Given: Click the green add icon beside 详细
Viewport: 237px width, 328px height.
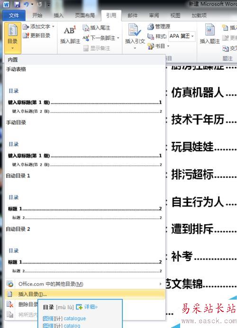Looking at the screenshot, I should (79, 307).
